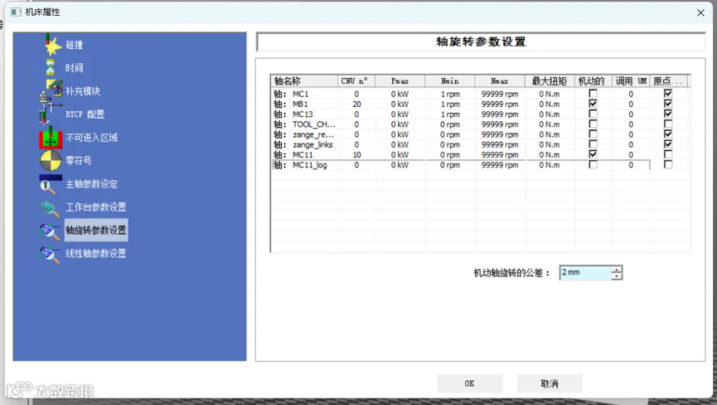
Task: Select the 轴: MB1 row name
Action: [x=291, y=105]
